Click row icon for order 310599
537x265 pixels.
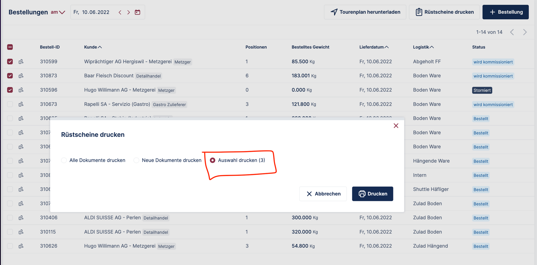click(21, 62)
